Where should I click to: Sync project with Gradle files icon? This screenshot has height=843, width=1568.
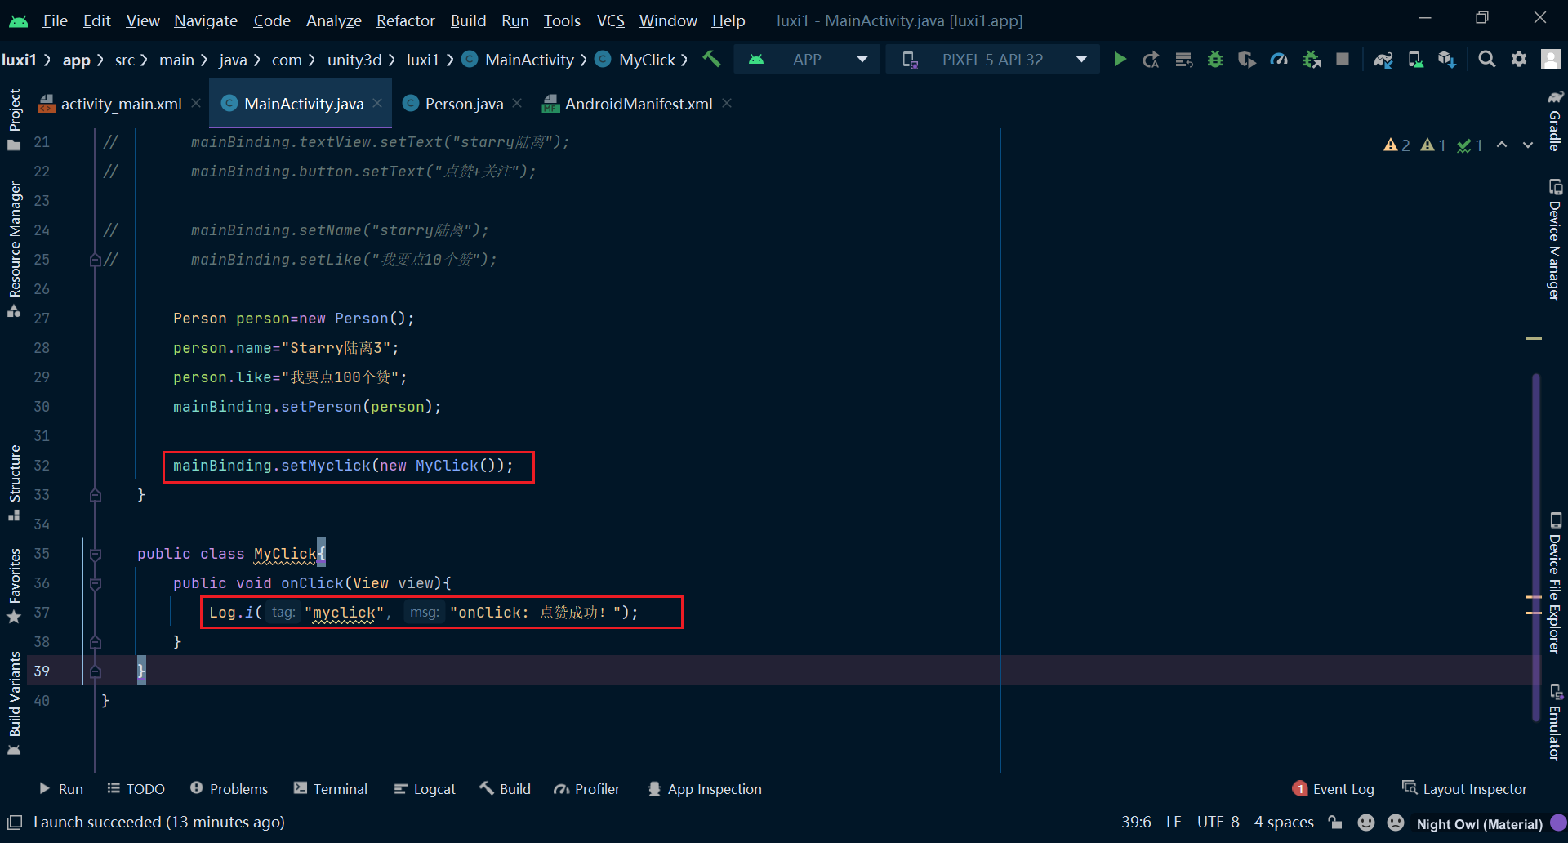[1383, 60]
